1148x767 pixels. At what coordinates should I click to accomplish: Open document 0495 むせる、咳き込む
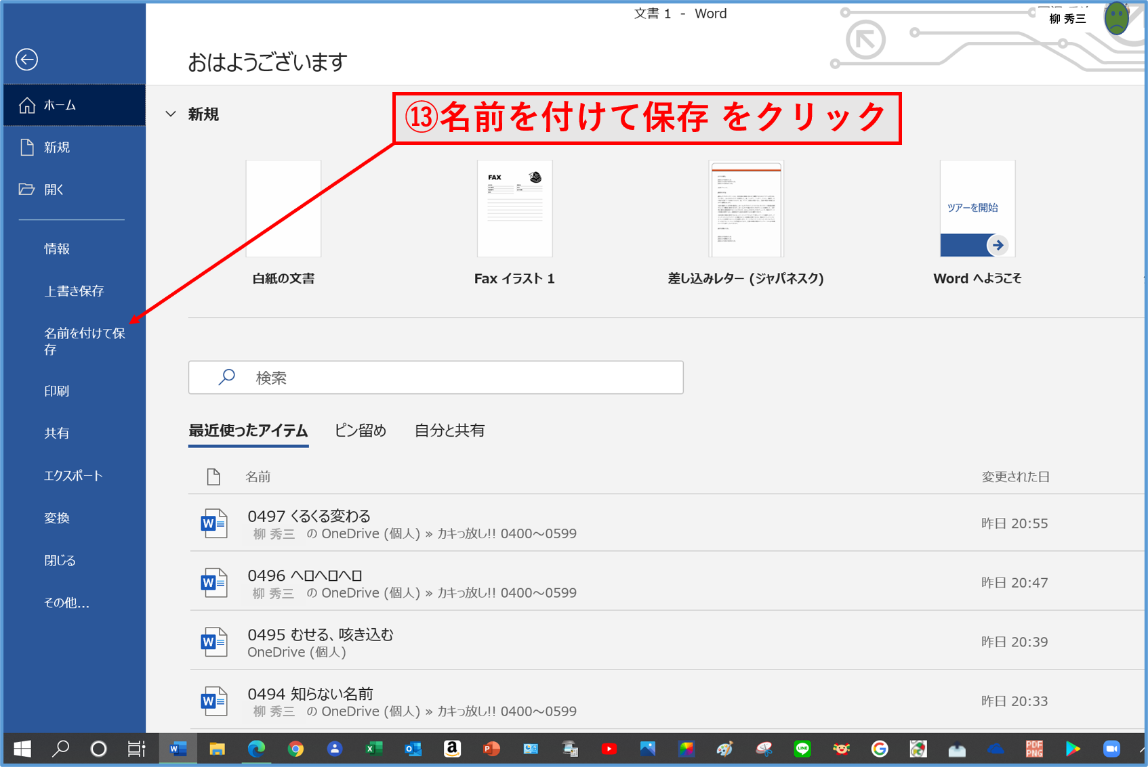coord(666,642)
